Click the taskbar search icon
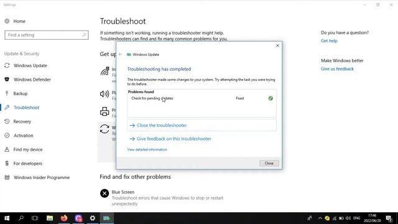The width and height of the screenshot is (398, 224). pos(21,218)
